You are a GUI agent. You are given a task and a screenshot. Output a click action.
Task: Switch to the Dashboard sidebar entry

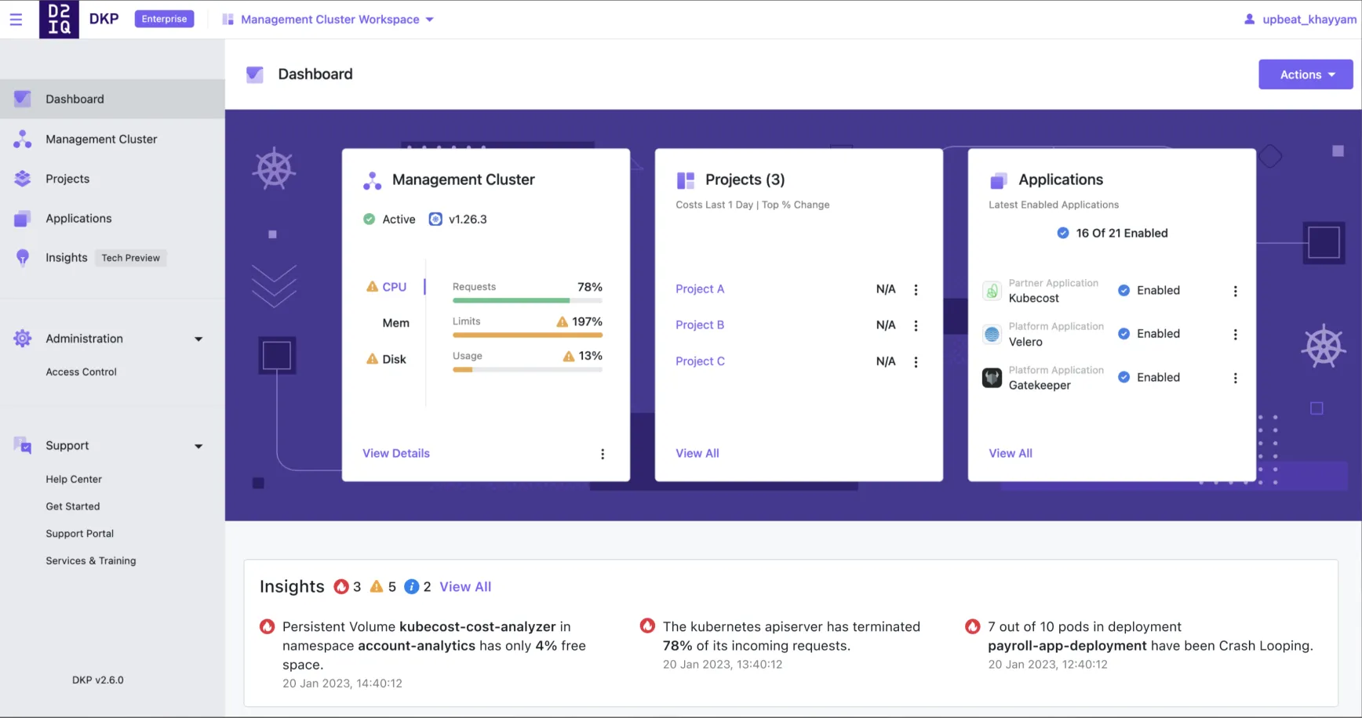pyautogui.click(x=75, y=99)
